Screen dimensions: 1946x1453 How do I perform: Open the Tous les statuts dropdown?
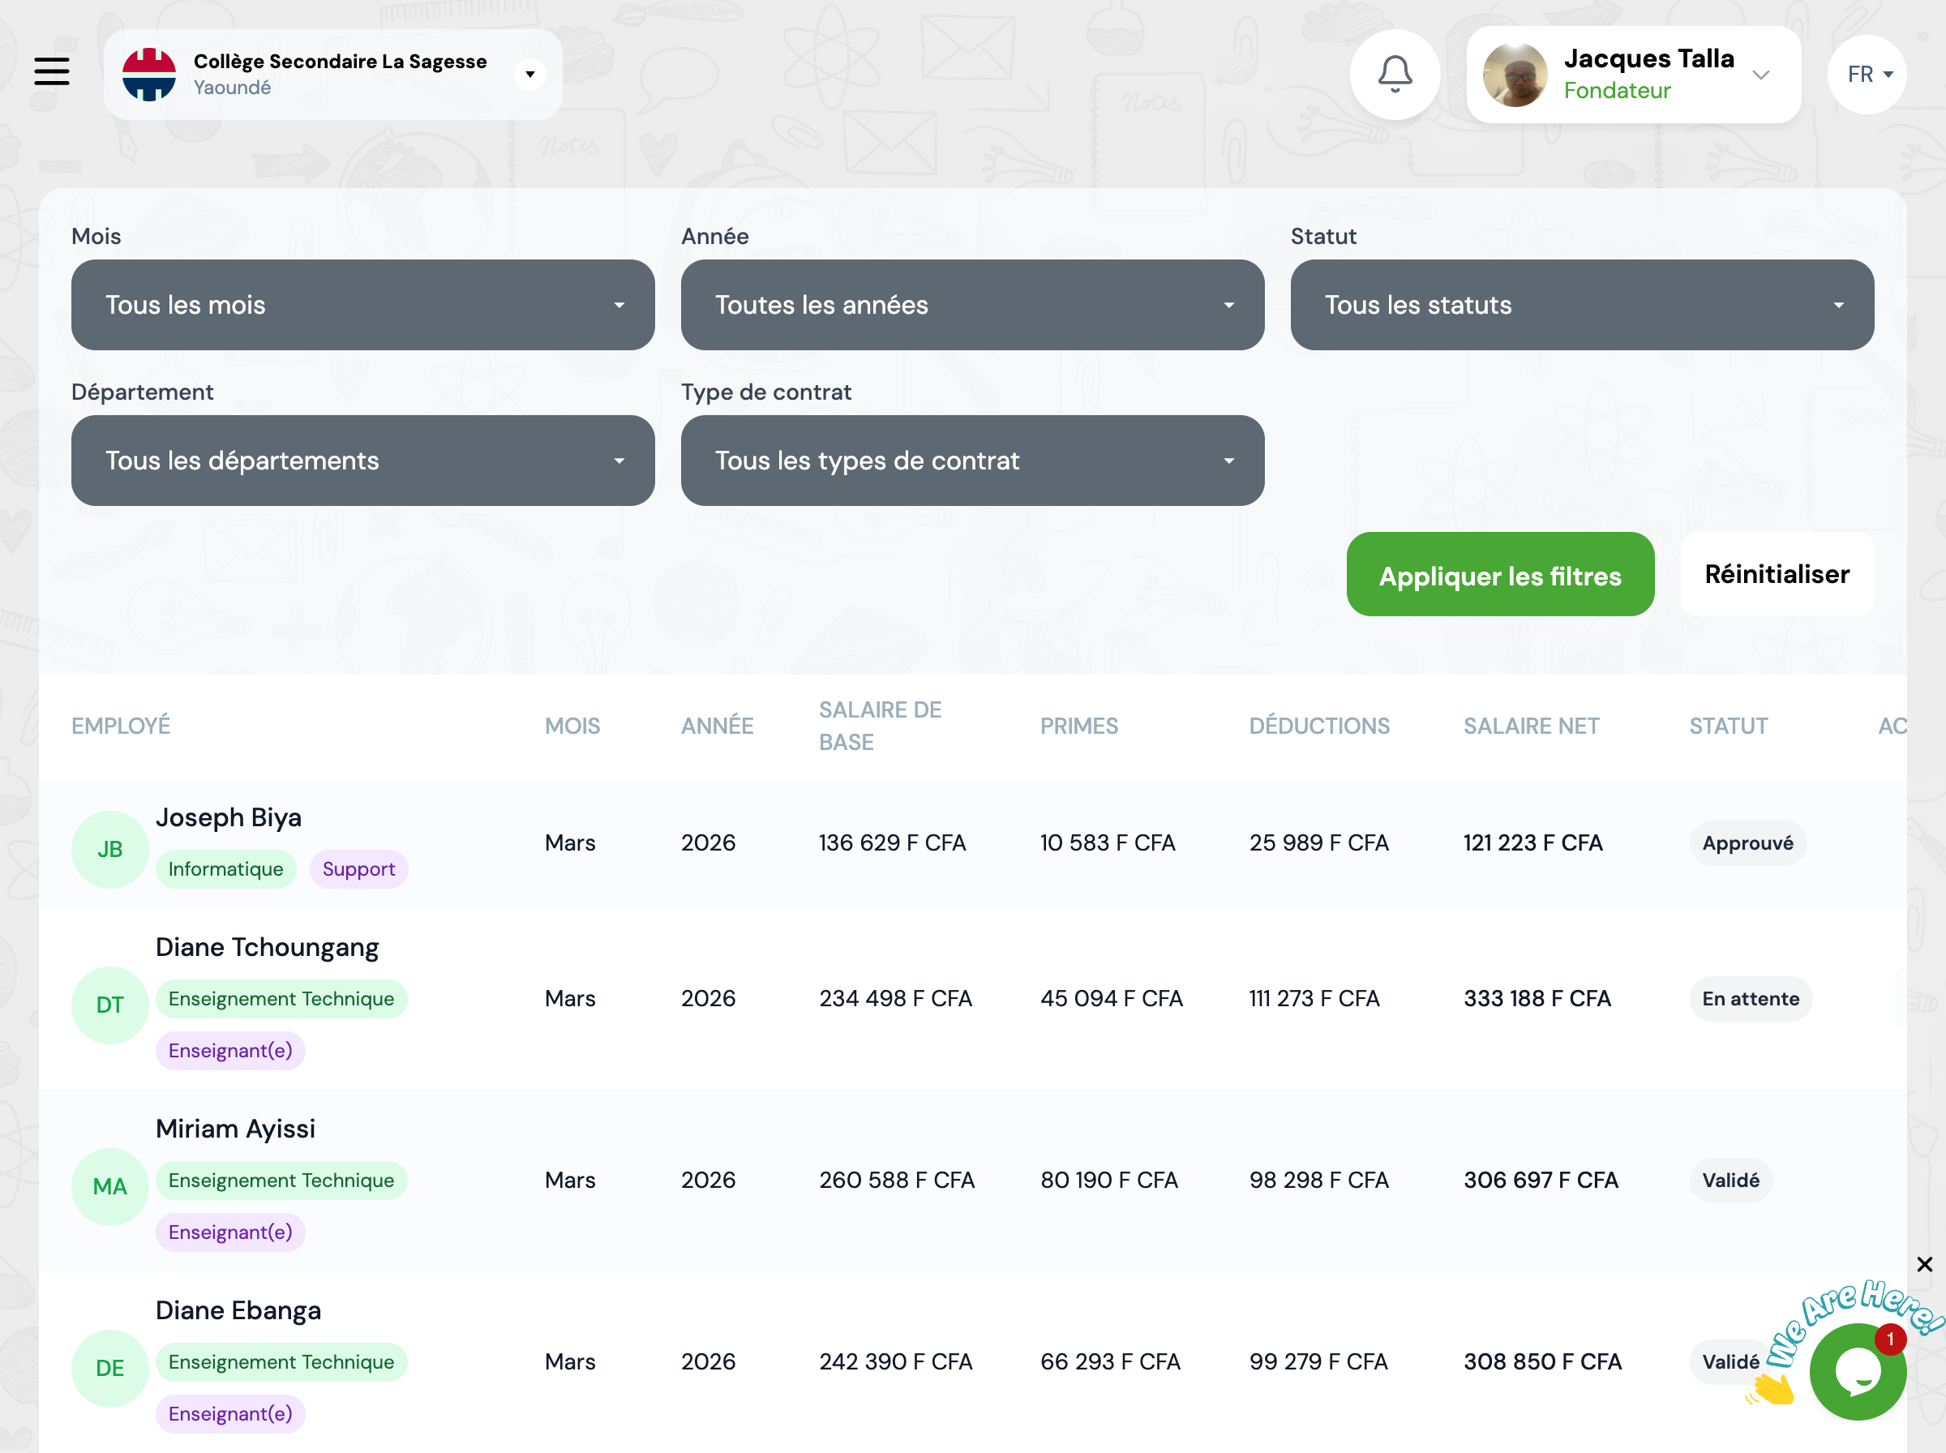tap(1581, 304)
